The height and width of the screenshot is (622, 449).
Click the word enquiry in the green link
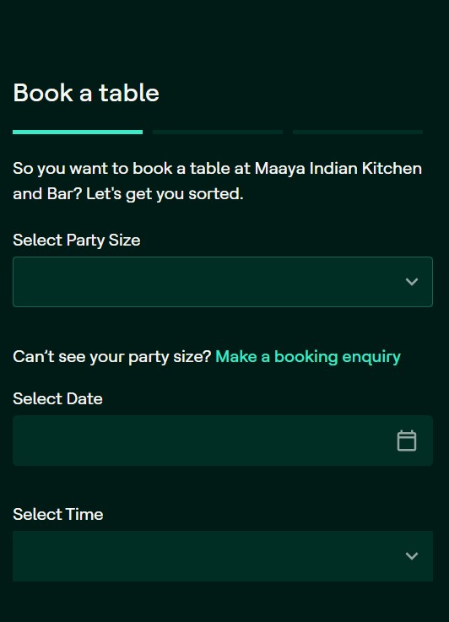371,357
